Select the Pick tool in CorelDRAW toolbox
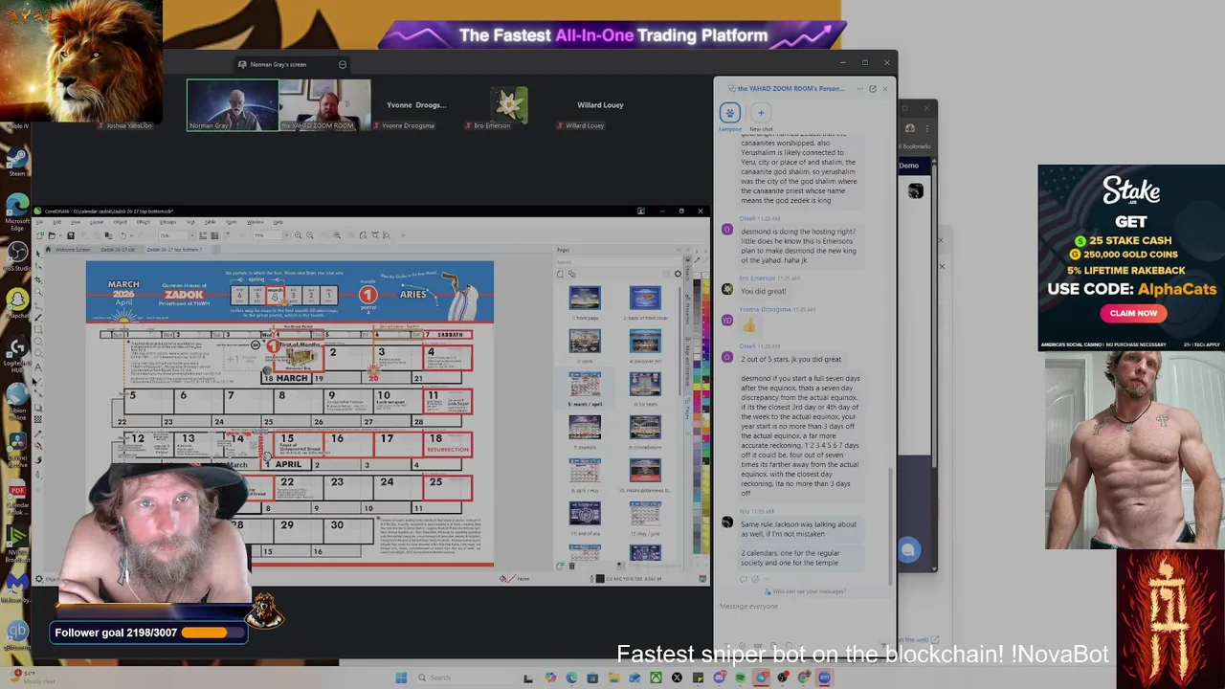 click(38, 254)
